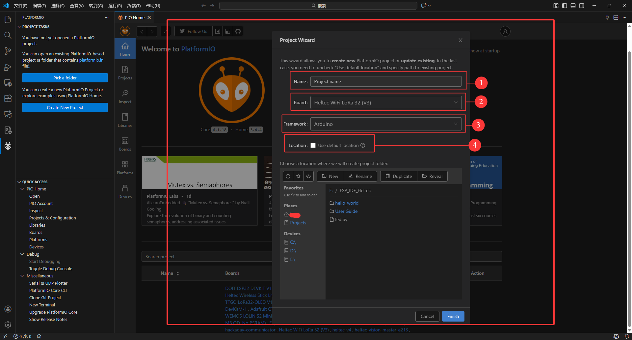This screenshot has width=632, height=340.
Task: Refresh the folder list in Project Wizard
Action: point(287,176)
